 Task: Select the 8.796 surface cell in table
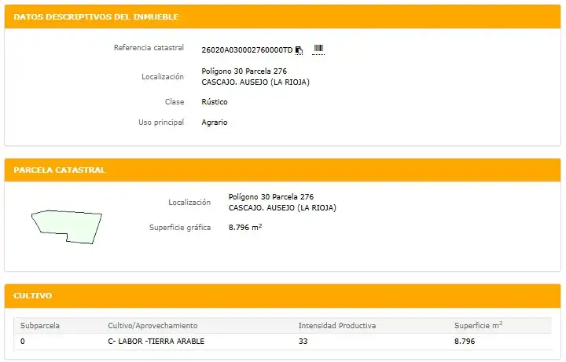point(465,341)
